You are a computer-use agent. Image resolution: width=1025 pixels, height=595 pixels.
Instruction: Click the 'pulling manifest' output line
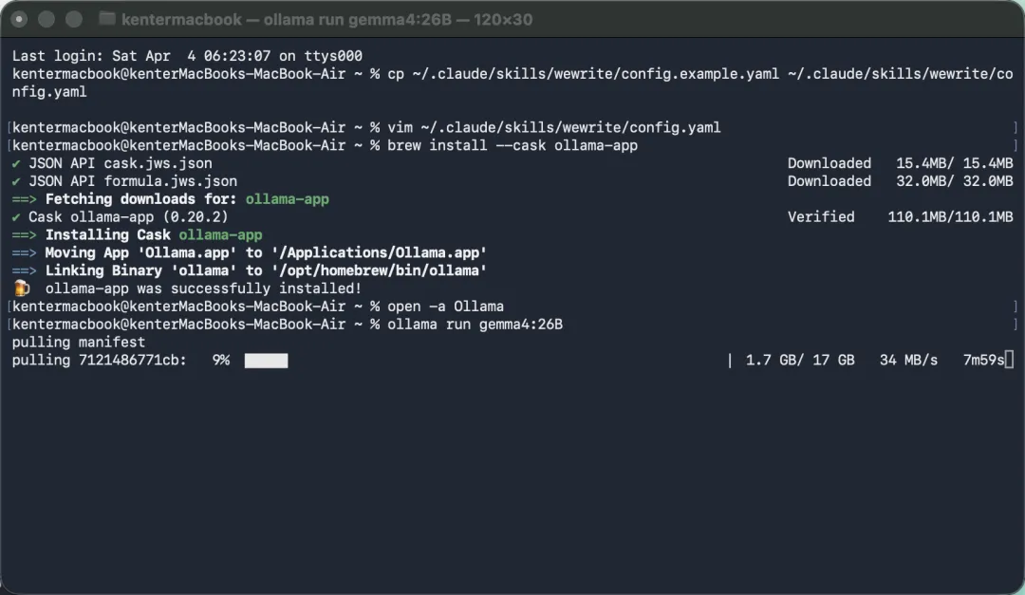click(x=79, y=342)
